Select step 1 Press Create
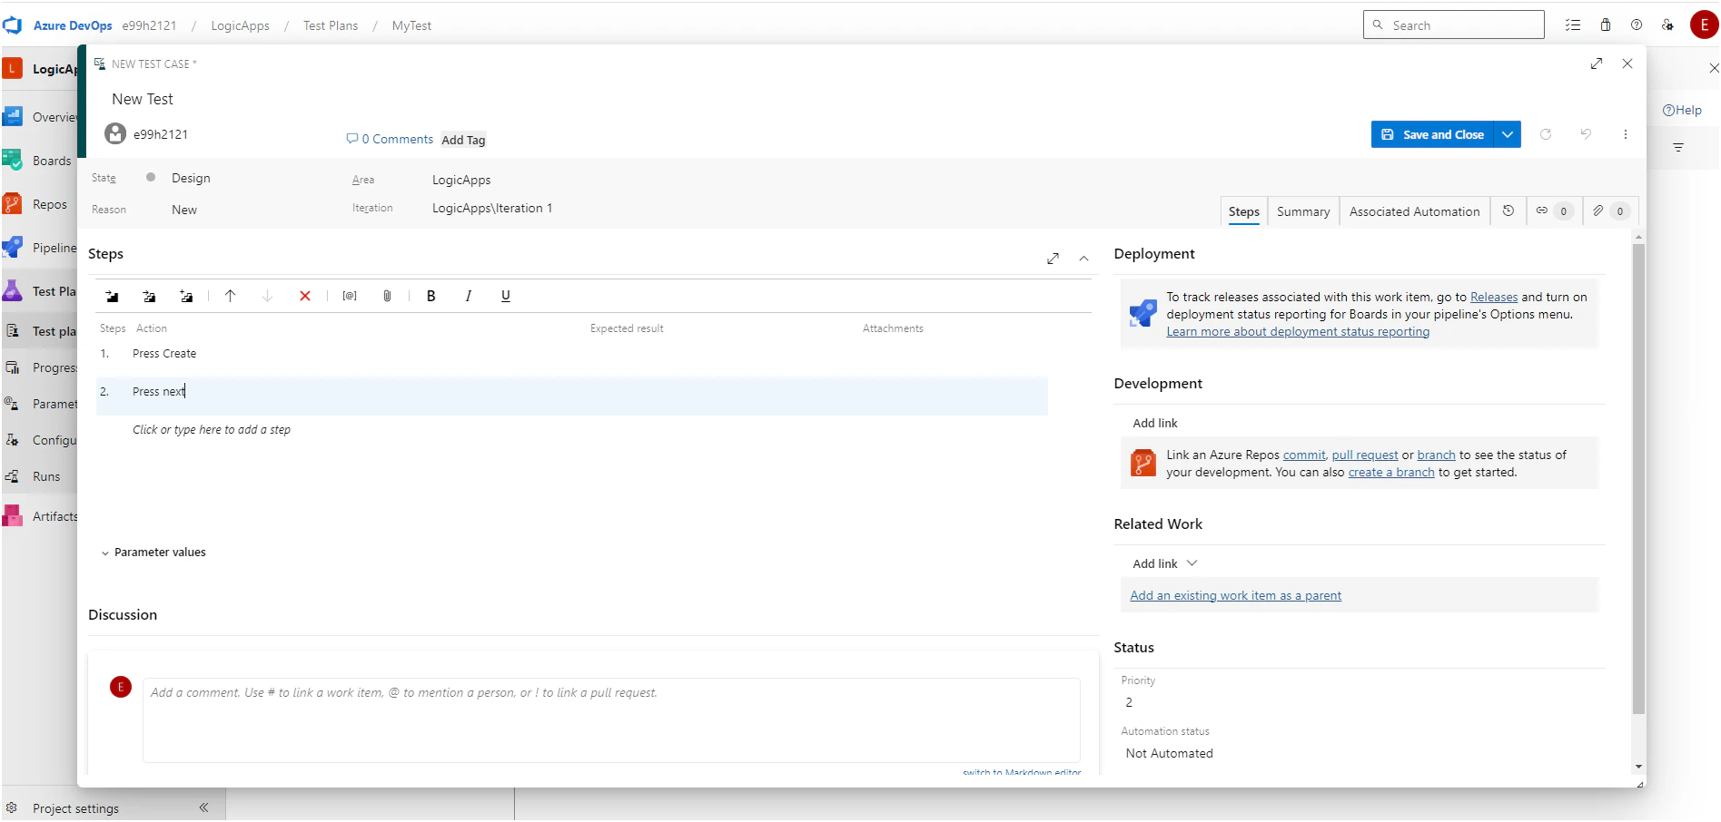 point(164,354)
